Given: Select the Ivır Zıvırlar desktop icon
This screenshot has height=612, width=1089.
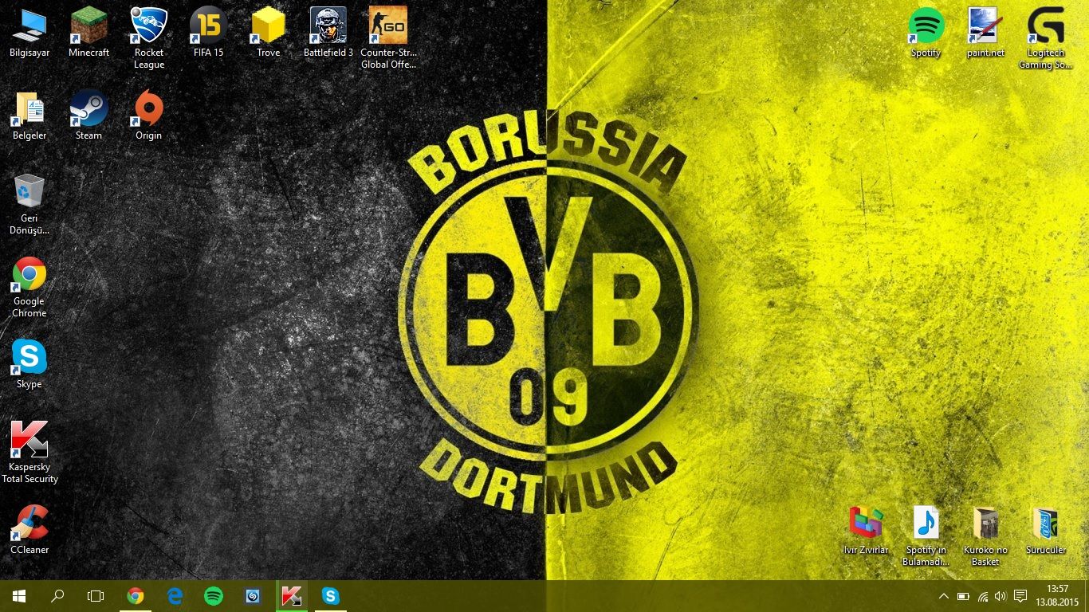Looking at the screenshot, I should (866, 530).
